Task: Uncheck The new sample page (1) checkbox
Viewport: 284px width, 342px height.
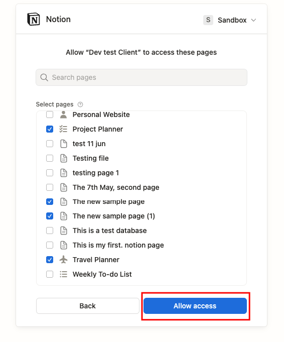Action: tap(50, 216)
